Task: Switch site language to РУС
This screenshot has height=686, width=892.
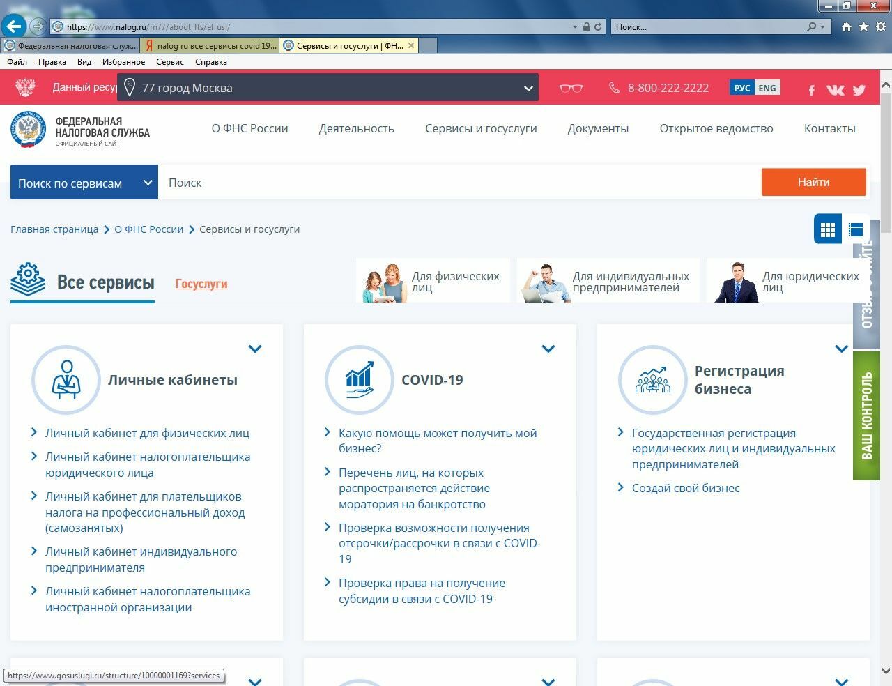Action: [x=742, y=88]
